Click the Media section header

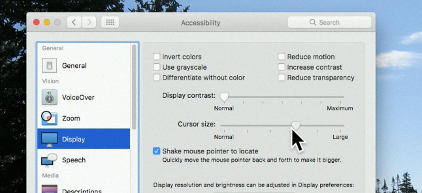pyautogui.click(x=50, y=175)
